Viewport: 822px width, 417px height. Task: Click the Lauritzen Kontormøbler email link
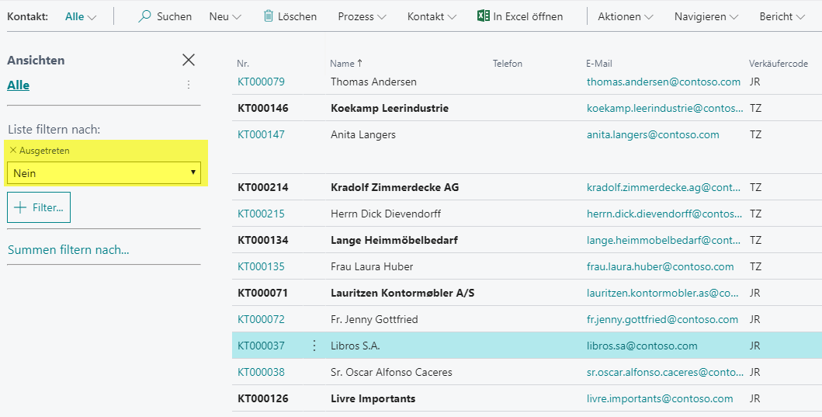663,294
